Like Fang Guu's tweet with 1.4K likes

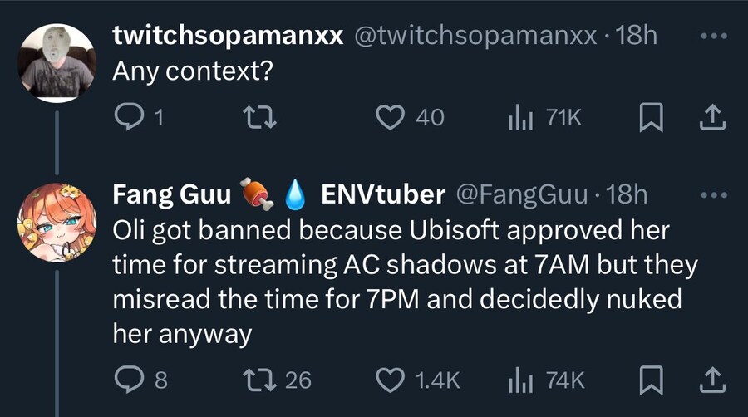pyautogui.click(x=390, y=380)
